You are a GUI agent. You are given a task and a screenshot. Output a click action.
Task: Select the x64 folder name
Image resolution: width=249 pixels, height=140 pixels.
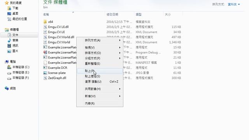(51, 22)
